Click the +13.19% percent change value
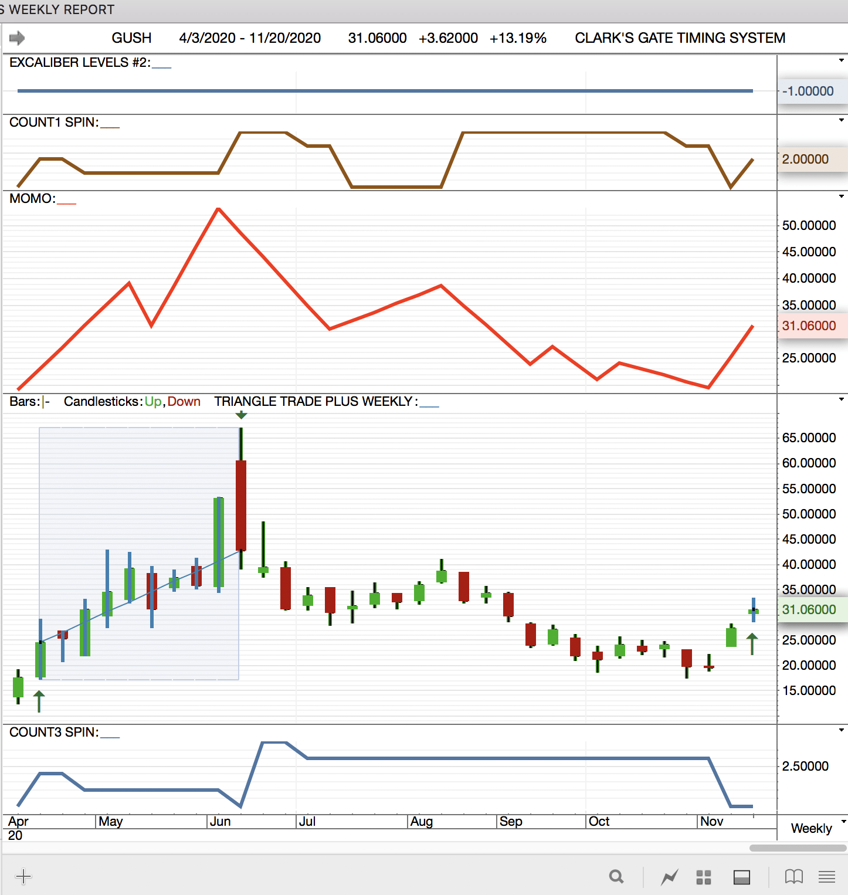848x895 pixels. [518, 38]
